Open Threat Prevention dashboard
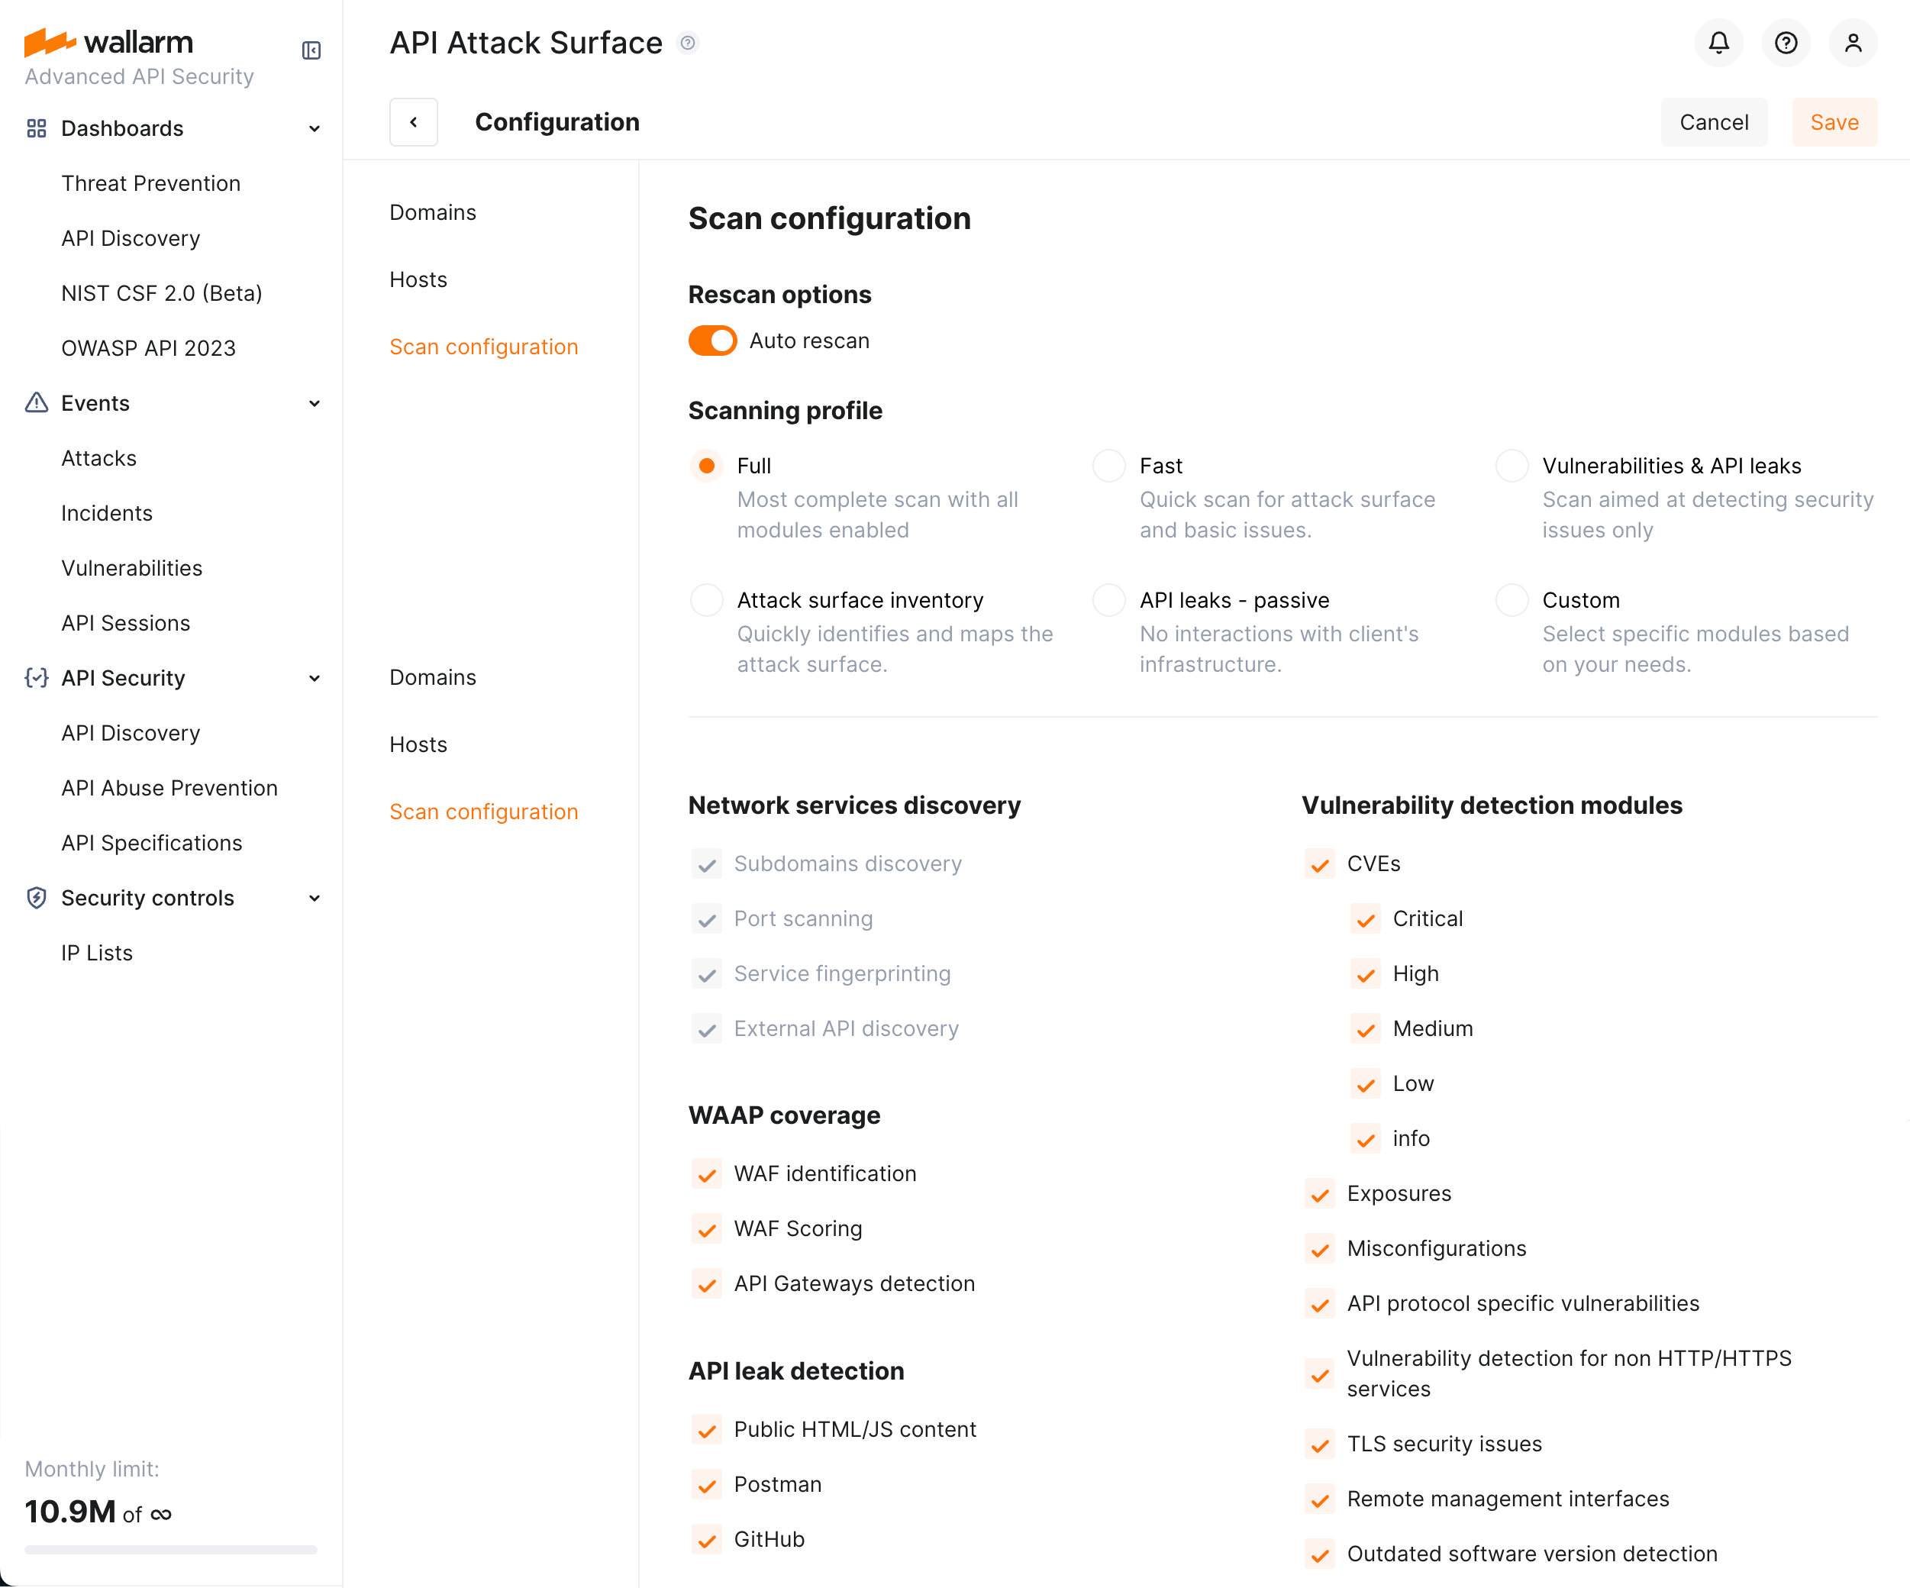Viewport: 1910px width, 1588px height. (151, 182)
